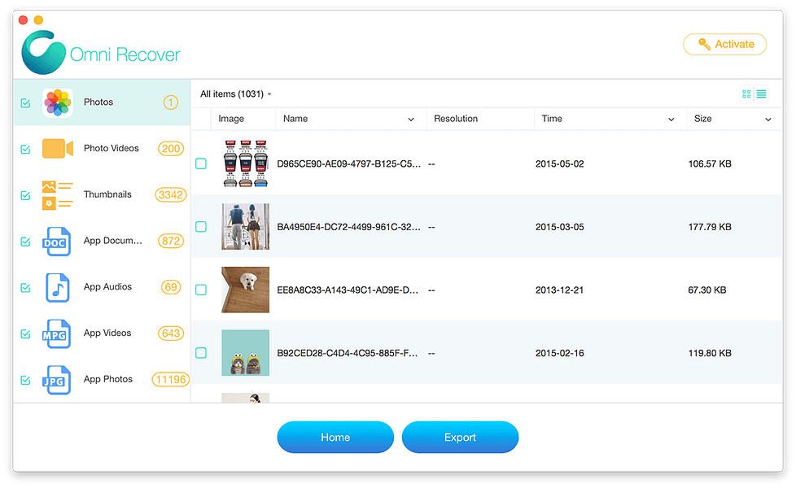The width and height of the screenshot is (796, 488).
Task: Click the size value 119.80 KB
Action: [x=710, y=353]
